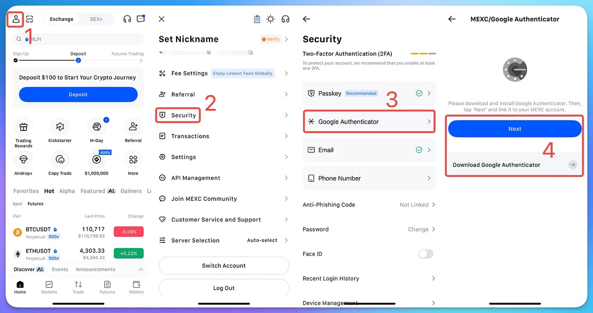Switch to the Alpha tab

(67, 191)
